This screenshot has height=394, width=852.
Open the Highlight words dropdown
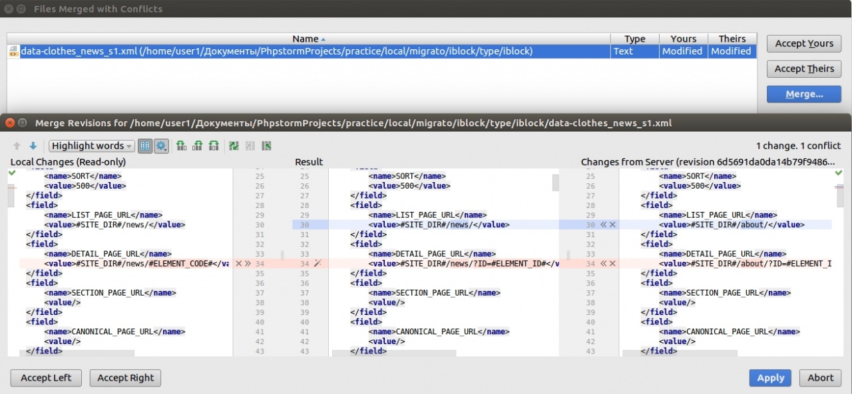pos(91,146)
